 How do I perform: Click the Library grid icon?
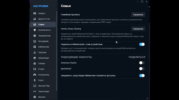point(35,47)
